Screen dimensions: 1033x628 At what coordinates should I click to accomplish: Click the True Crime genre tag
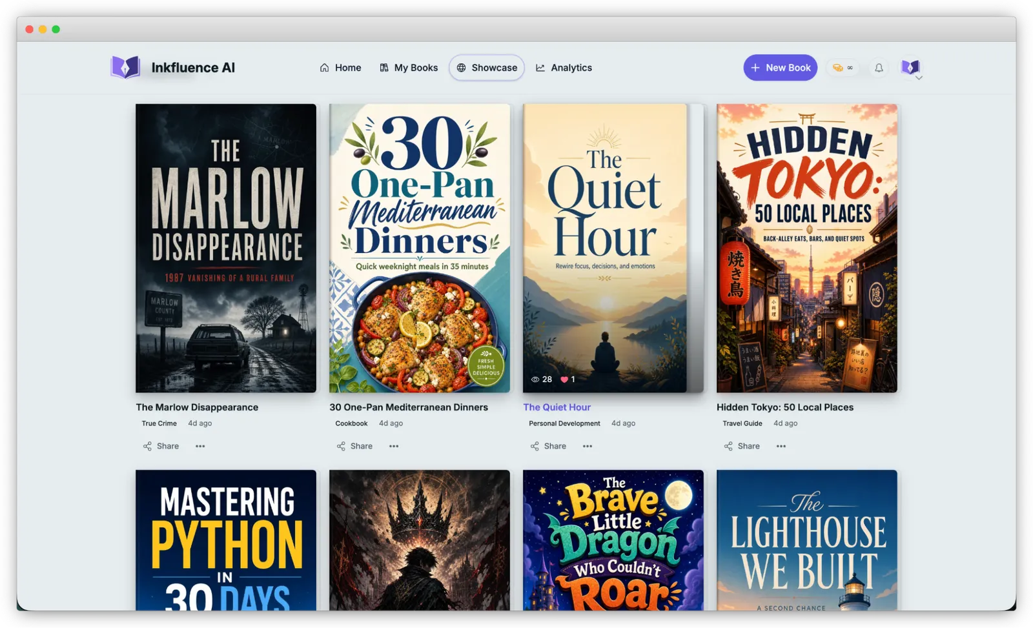tap(159, 423)
